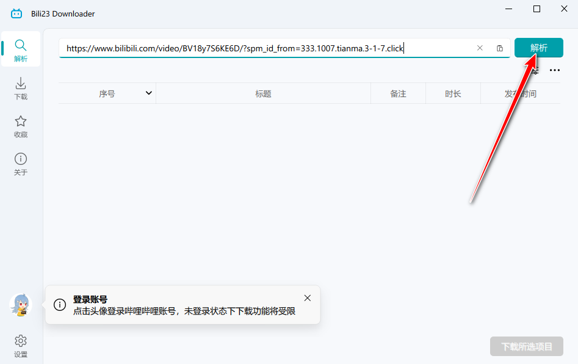578x364 pixels.
Task: Dismiss the 登录账号 notification with its X
Action: click(x=308, y=298)
